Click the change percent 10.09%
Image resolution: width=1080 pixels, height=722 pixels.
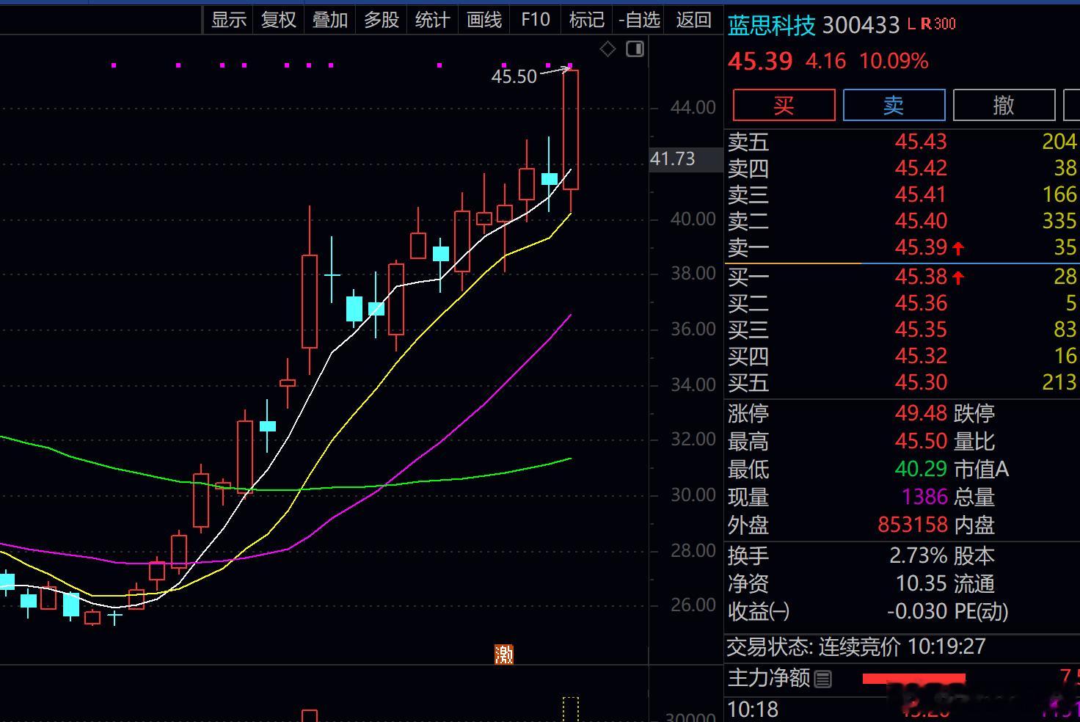[x=894, y=61]
